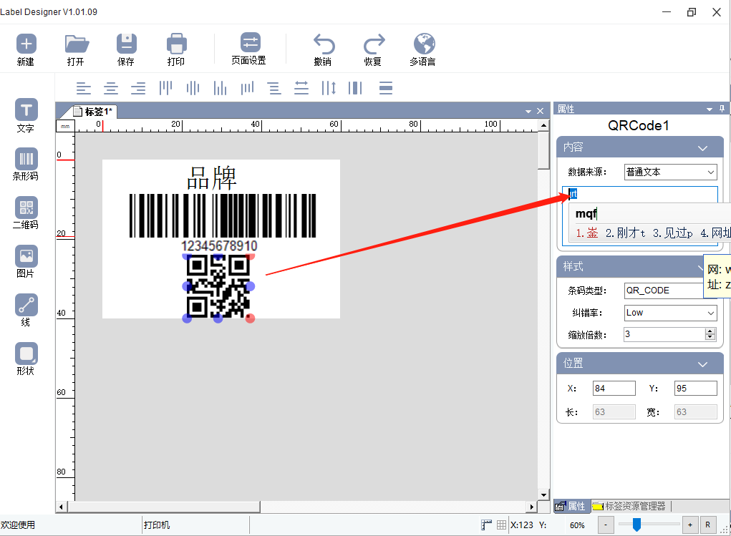The height and width of the screenshot is (536, 731).
Task: Click the horizontal scrollbar left arrow
Action: click(x=62, y=507)
